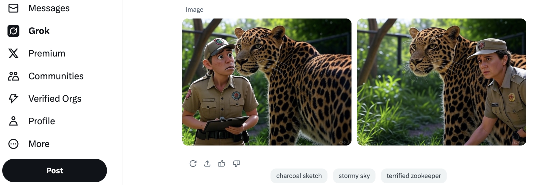Go to the Communities menu label
The width and height of the screenshot is (539, 185).
[x=56, y=76]
